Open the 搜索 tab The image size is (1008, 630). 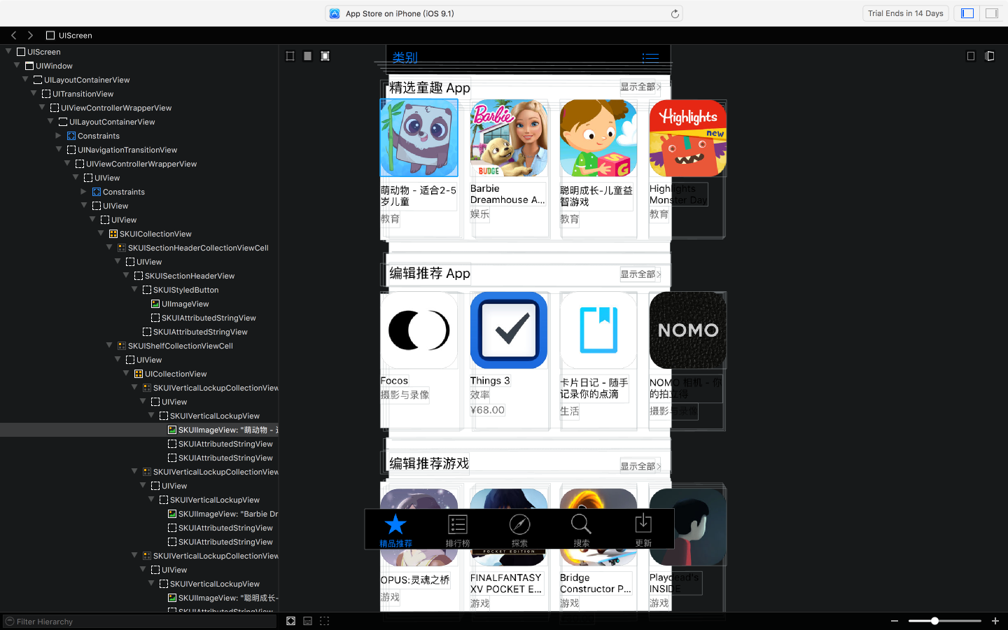click(x=581, y=530)
